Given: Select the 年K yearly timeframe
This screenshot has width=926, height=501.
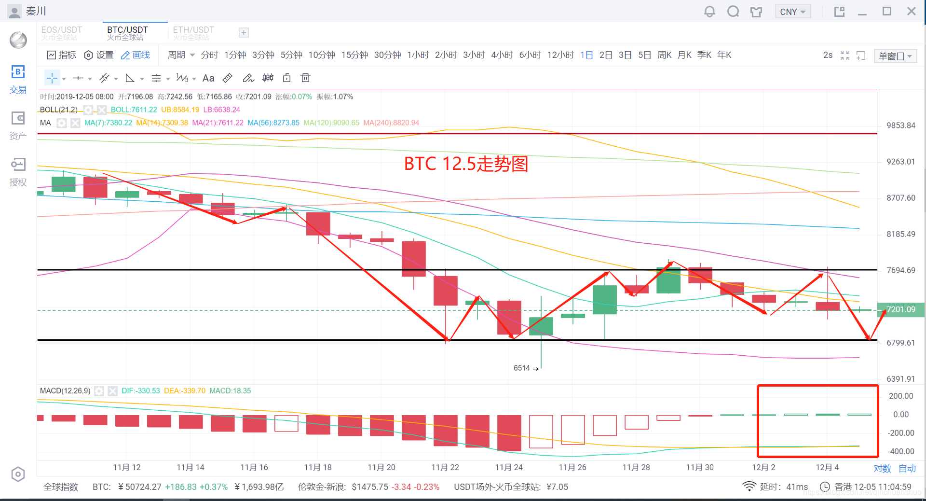Looking at the screenshot, I should pos(724,55).
